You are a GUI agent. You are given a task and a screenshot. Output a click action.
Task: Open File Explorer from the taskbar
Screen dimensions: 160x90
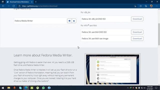[x=9, y=88]
